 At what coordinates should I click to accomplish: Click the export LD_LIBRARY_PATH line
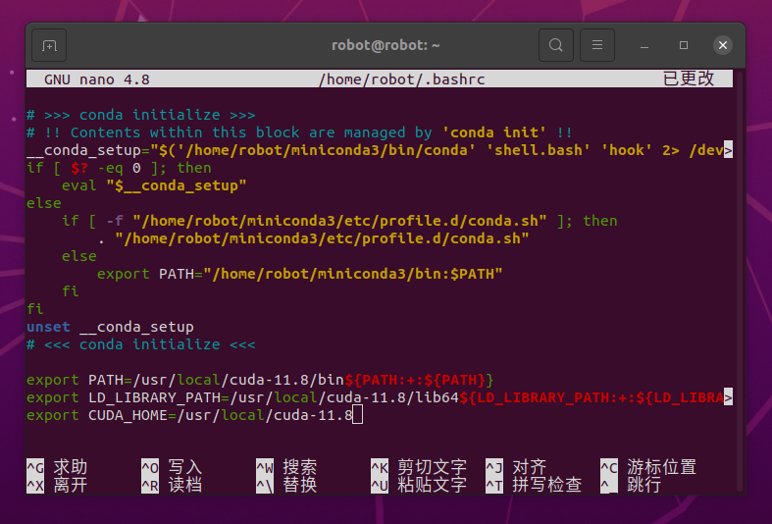[x=379, y=397]
